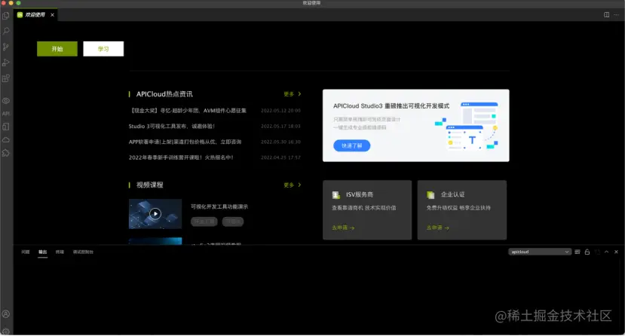This screenshot has width=625, height=336.
Task: Click the second grey tag under 可视化开发工具功能演示
Action: coord(233,221)
